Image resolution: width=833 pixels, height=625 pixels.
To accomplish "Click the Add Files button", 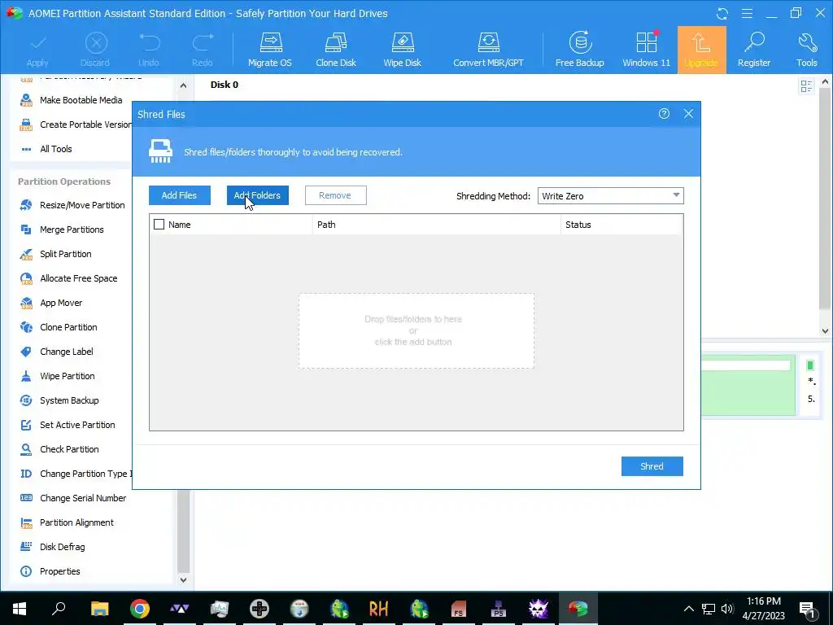I will point(180,195).
